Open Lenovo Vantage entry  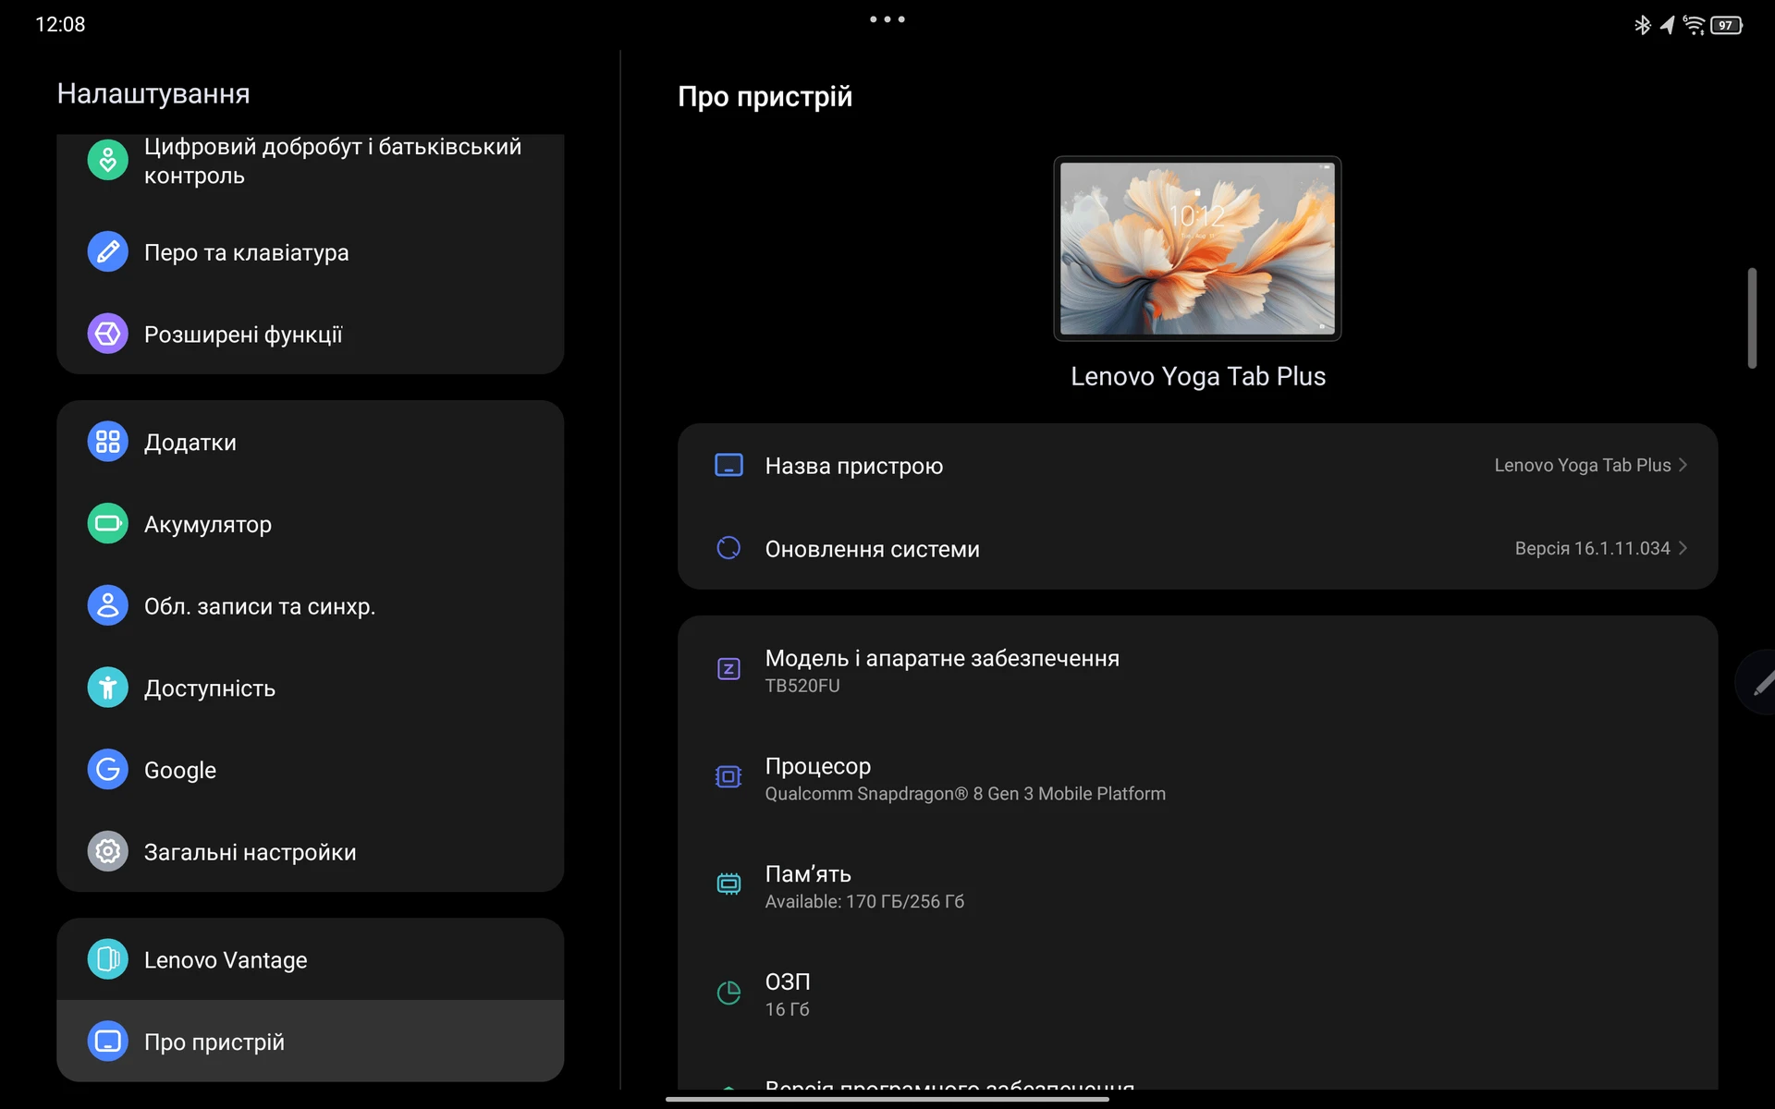311,959
